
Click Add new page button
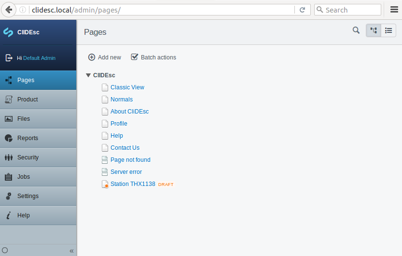tap(105, 57)
